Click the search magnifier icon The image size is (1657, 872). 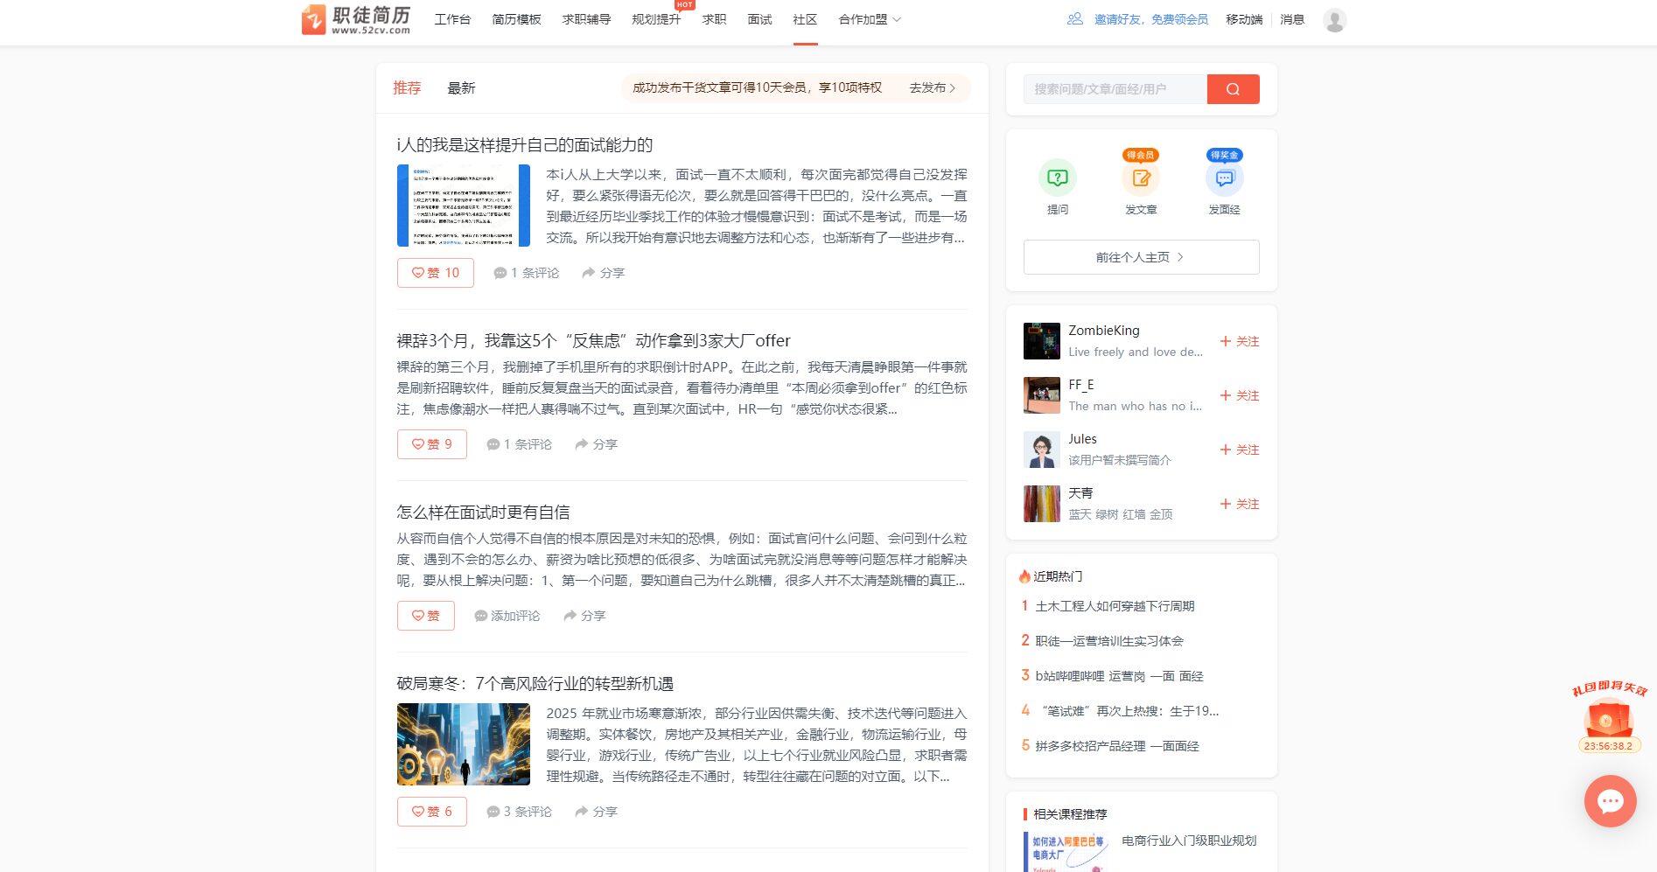(1233, 88)
